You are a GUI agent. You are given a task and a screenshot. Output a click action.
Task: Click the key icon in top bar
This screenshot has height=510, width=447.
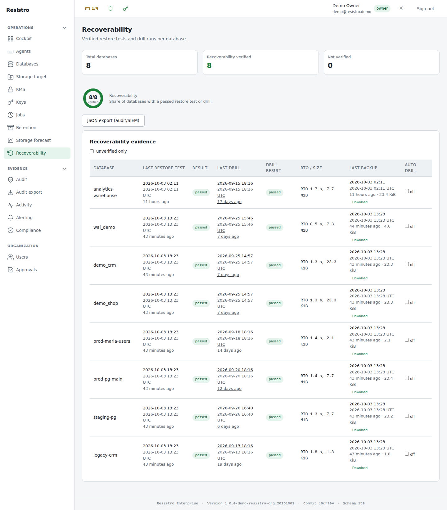point(125,9)
